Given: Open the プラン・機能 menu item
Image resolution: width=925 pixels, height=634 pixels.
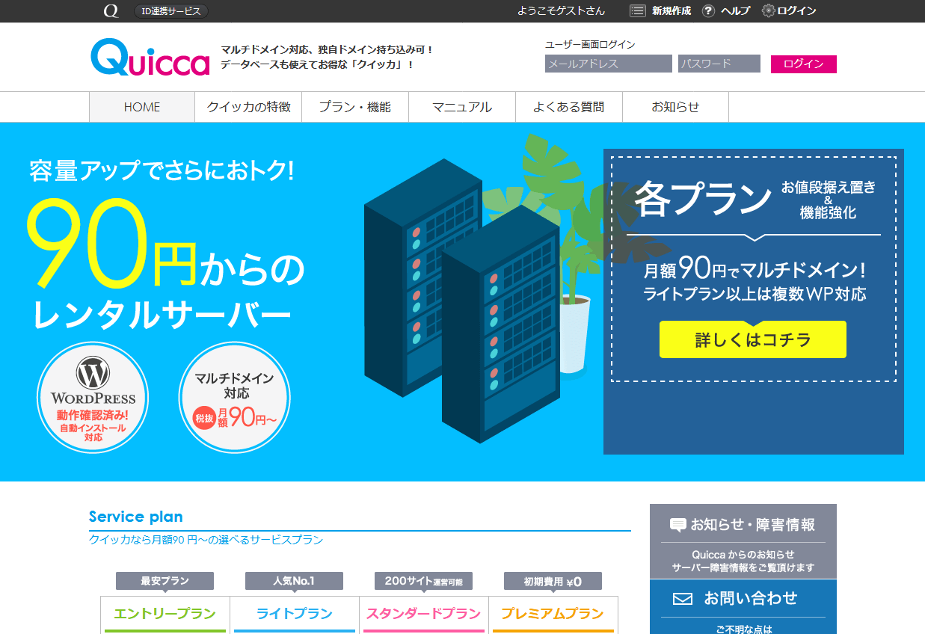Looking at the screenshot, I should tap(355, 107).
